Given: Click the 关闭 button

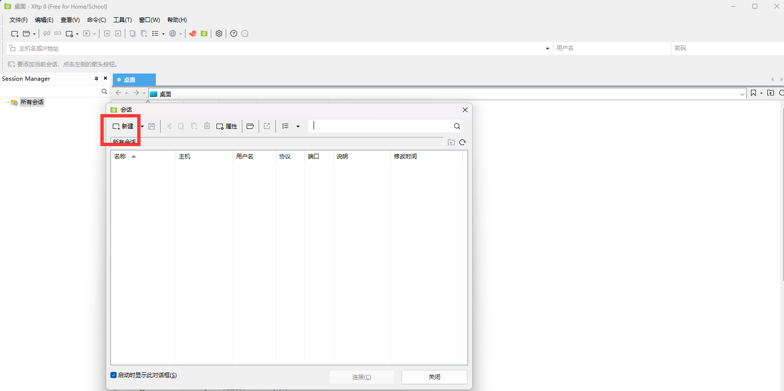Looking at the screenshot, I should point(434,377).
